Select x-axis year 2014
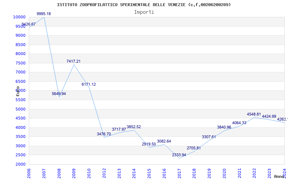 pyautogui.click(x=134, y=174)
